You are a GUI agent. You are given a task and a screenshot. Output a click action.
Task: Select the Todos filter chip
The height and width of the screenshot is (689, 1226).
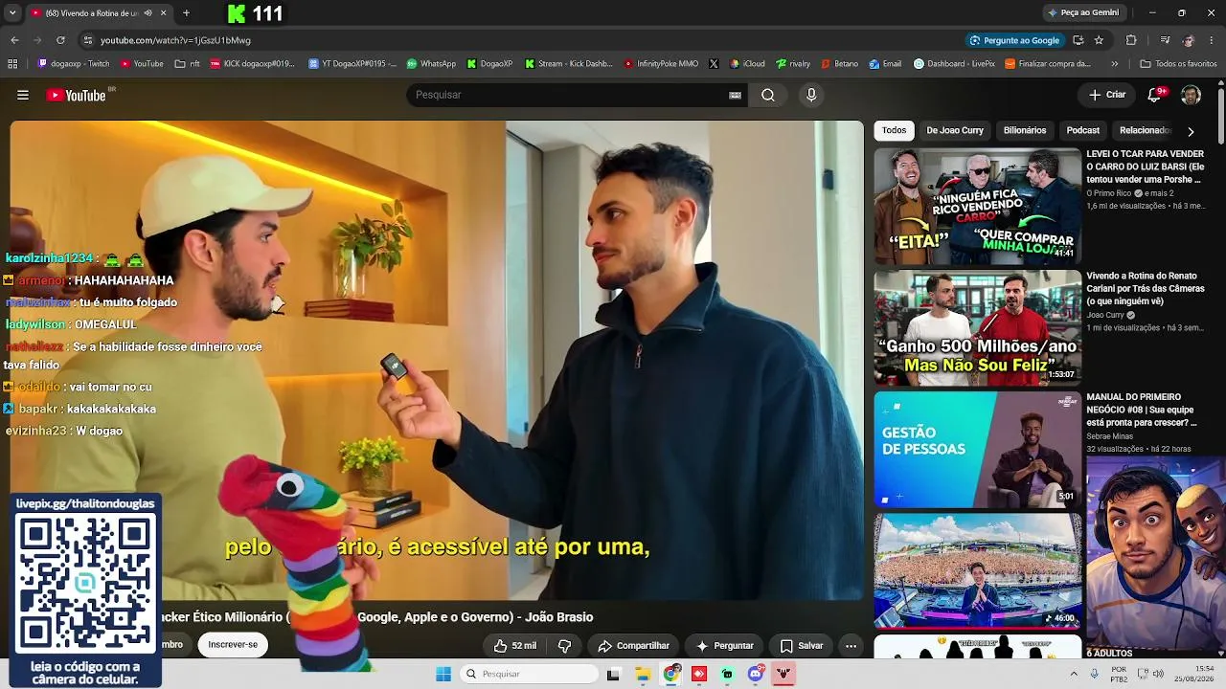[x=894, y=130]
